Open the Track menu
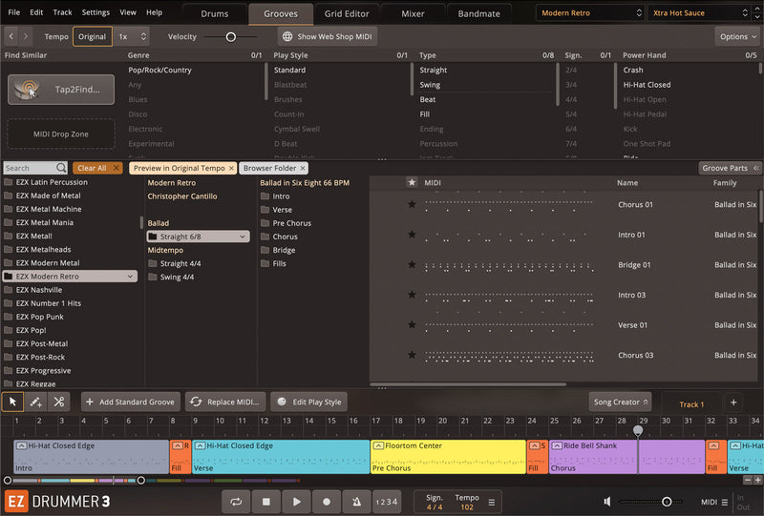This screenshot has height=516, width=764. (62, 12)
